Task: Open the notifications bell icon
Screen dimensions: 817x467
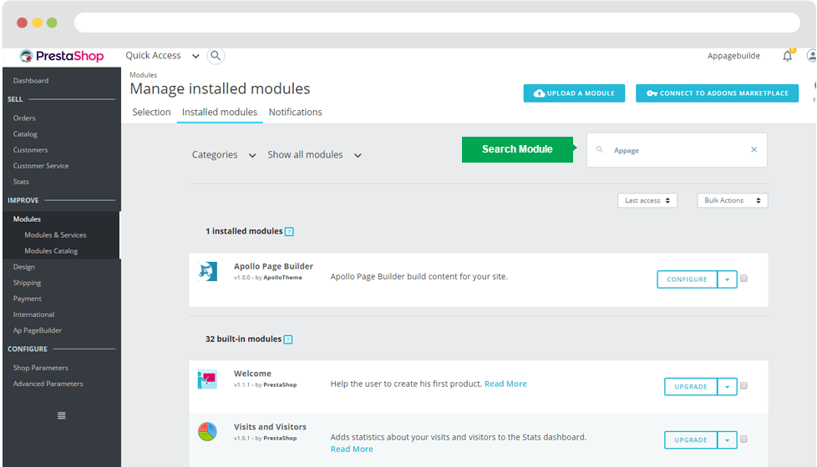Action: pos(787,56)
